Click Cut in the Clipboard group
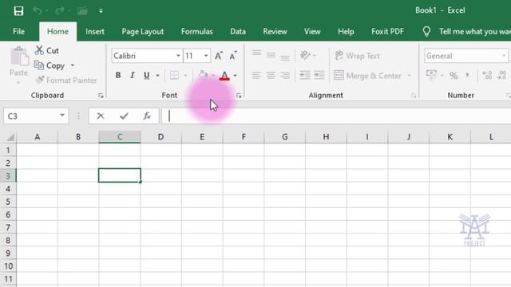Image resolution: width=511 pixels, height=287 pixels. pyautogui.click(x=47, y=50)
